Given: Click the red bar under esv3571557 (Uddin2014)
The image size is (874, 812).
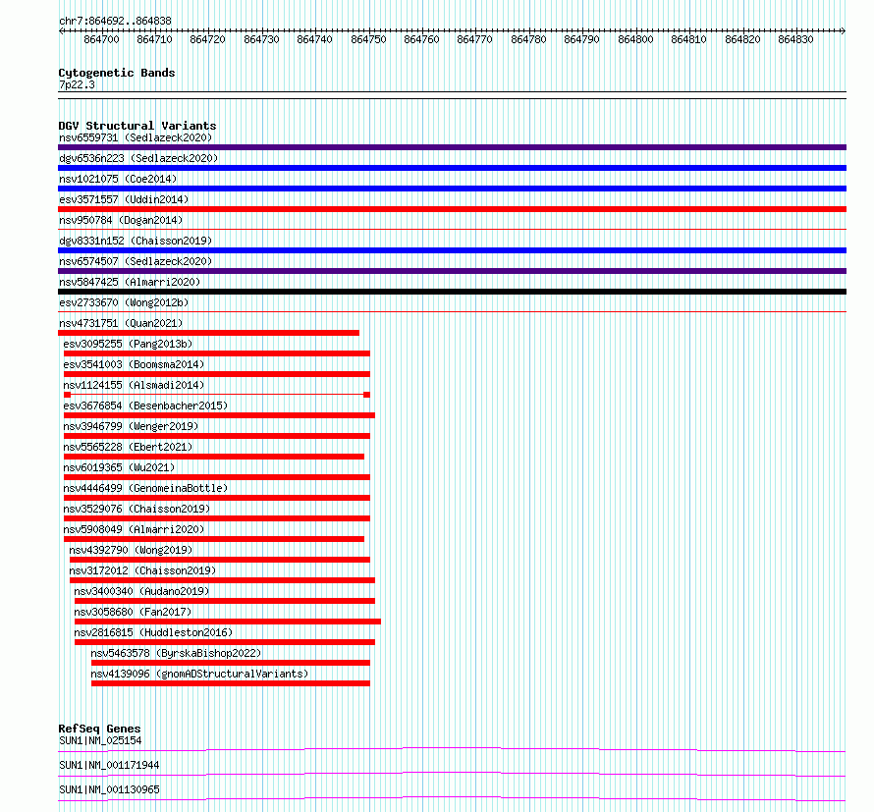Looking at the screenshot, I should [452, 209].
